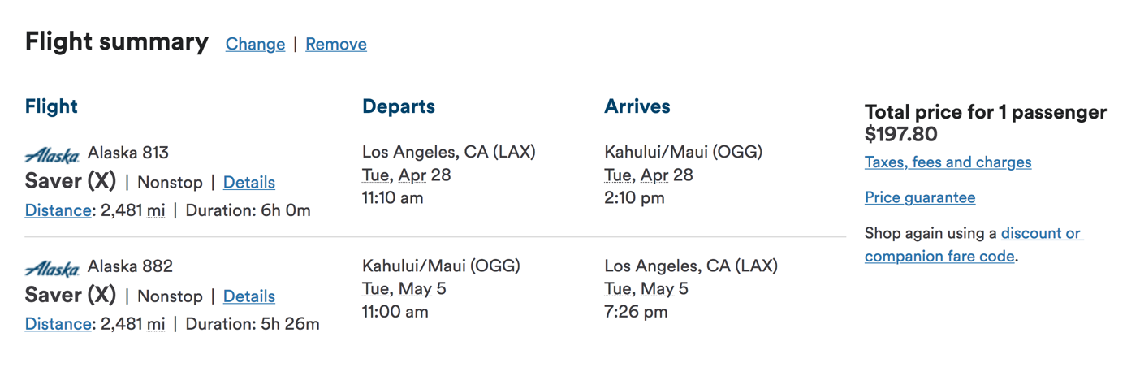Click the Alaska logo for flight 813
This screenshot has width=1127, height=376.
coord(52,154)
